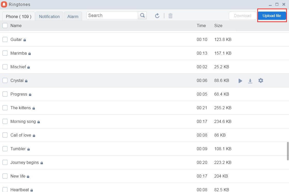289x192 pixels.
Task: Maximize the Ringtones window
Action: point(277,4)
